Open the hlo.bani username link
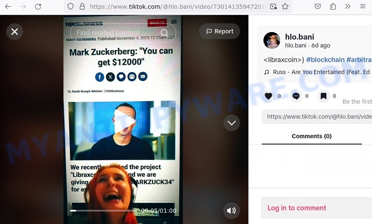 click(299, 37)
